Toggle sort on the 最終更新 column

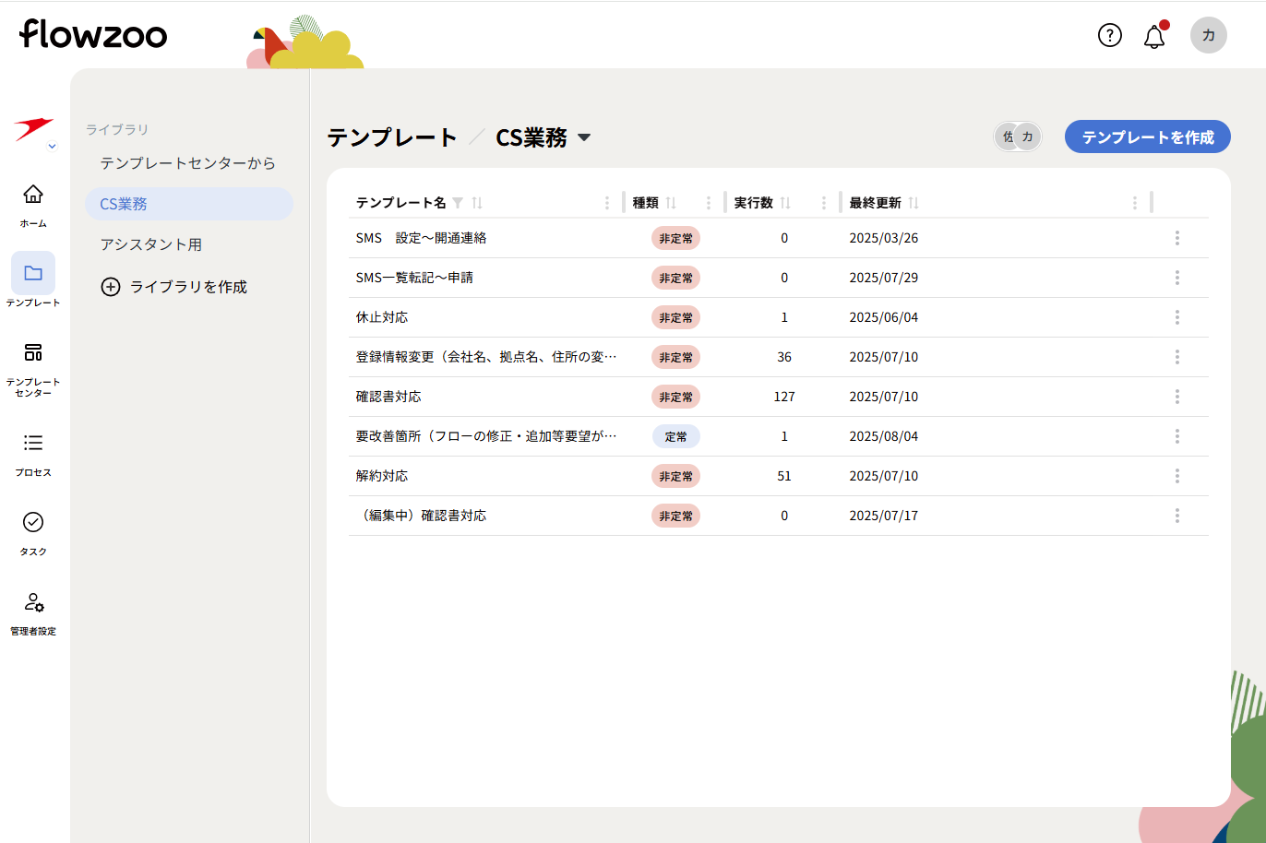pyautogui.click(x=914, y=203)
